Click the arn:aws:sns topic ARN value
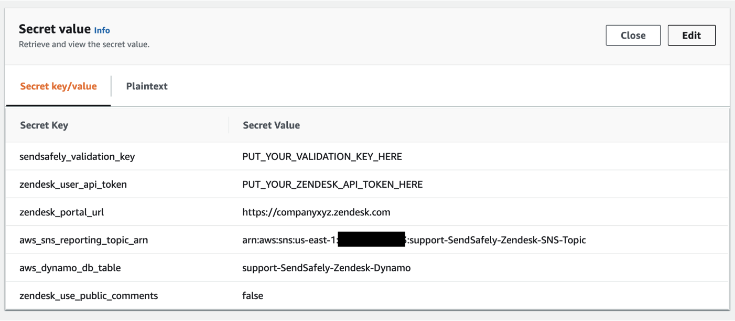The width and height of the screenshot is (735, 321). 414,240
